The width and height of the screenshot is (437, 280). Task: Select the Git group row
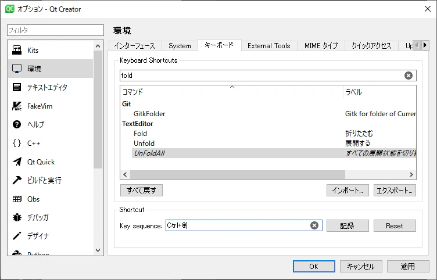point(268,104)
